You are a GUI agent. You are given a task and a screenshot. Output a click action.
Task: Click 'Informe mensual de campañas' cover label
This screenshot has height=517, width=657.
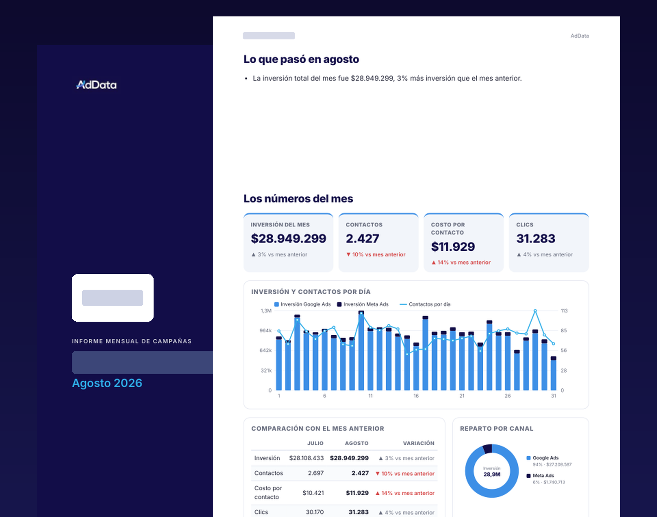coord(132,341)
